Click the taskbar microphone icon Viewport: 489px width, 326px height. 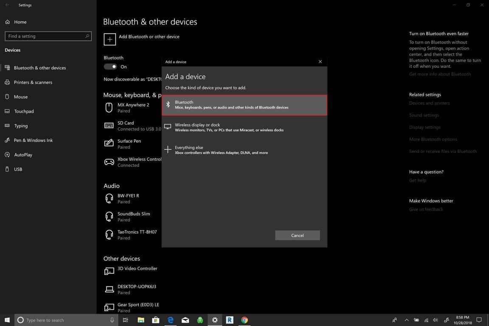pos(112,320)
